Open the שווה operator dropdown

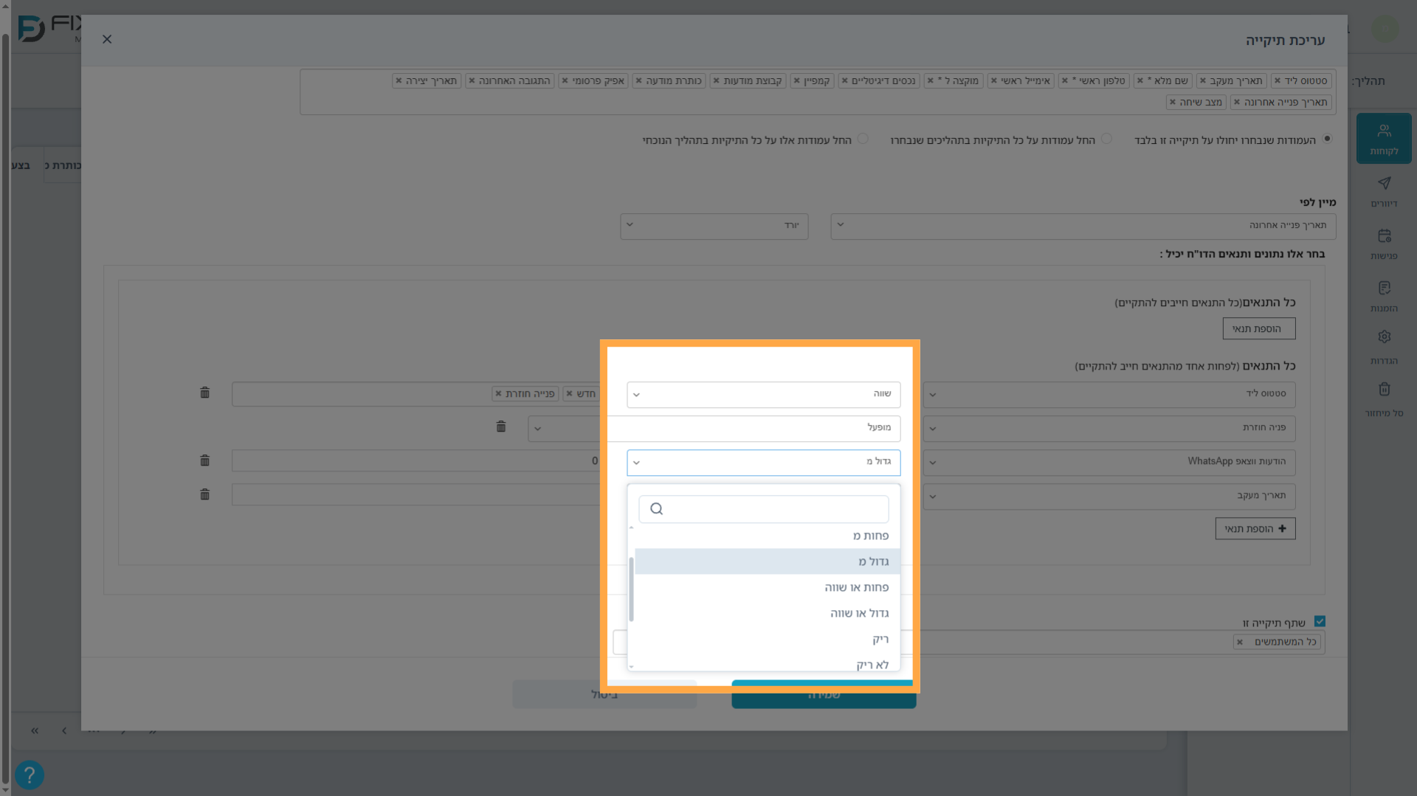click(x=764, y=394)
